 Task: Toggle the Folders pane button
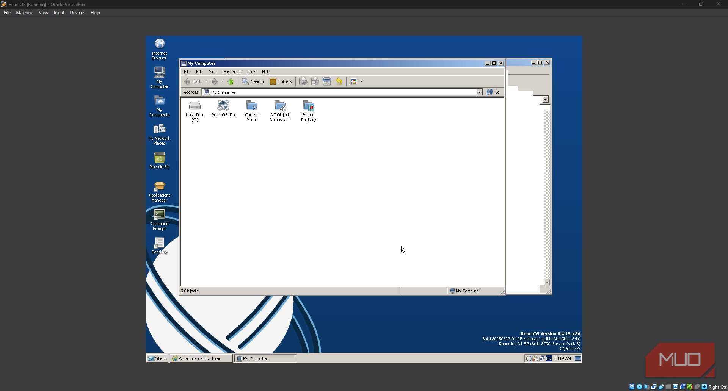click(x=281, y=81)
